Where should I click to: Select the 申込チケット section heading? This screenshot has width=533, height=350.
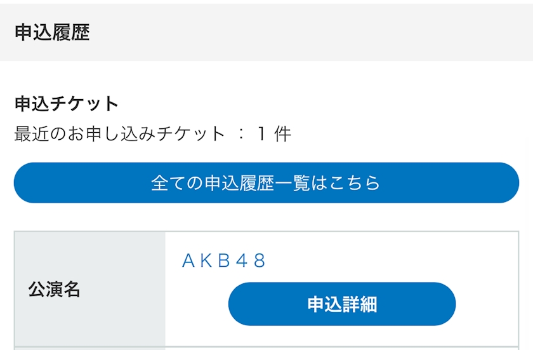[67, 104]
